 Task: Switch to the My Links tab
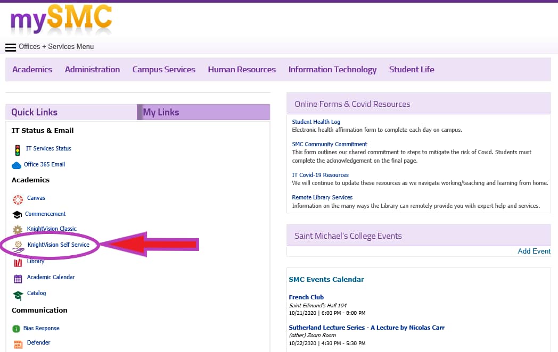click(203, 112)
